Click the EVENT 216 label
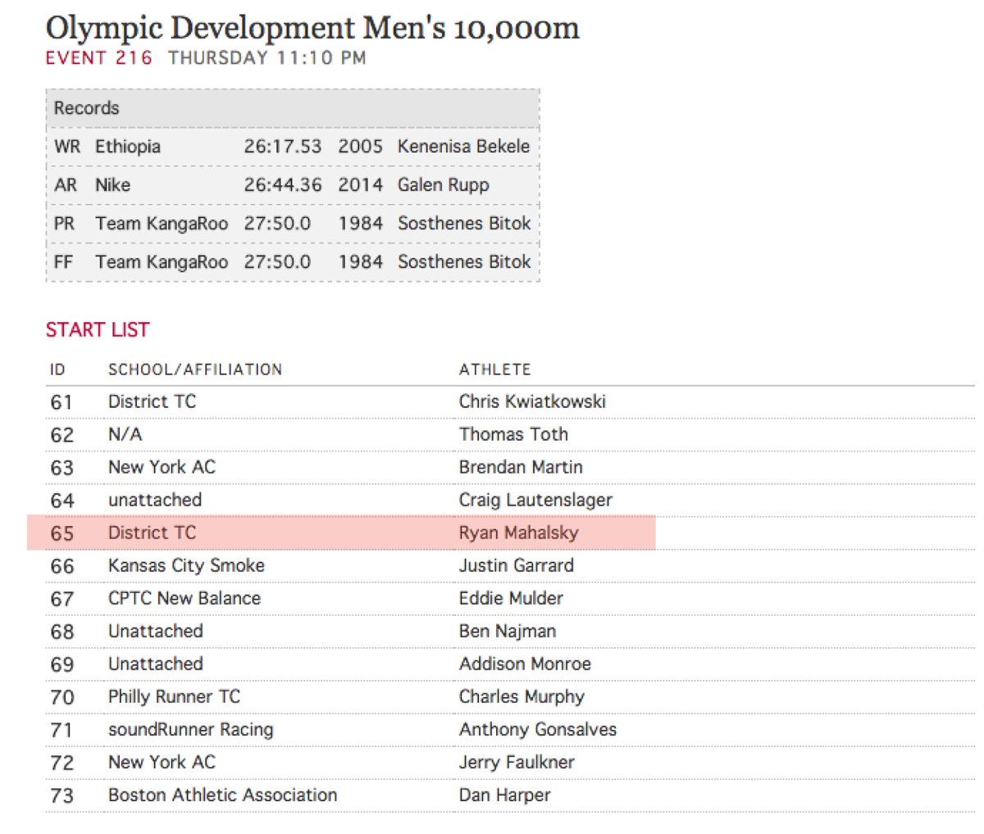The height and width of the screenshot is (834, 984). (99, 58)
